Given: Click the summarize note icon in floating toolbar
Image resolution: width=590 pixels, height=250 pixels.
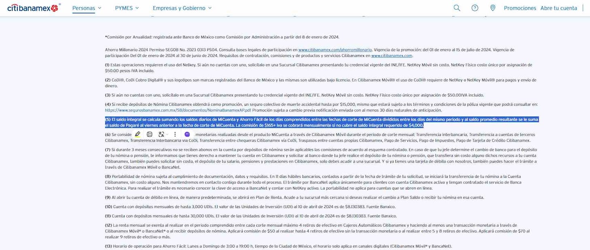Looking at the screenshot, I should (149, 134).
